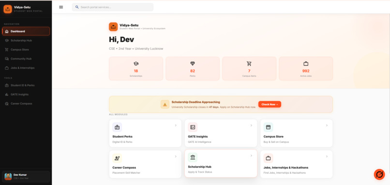Open Campus Store from sidebar navigation
Viewport: 390px width, 185px height.
tap(26, 50)
